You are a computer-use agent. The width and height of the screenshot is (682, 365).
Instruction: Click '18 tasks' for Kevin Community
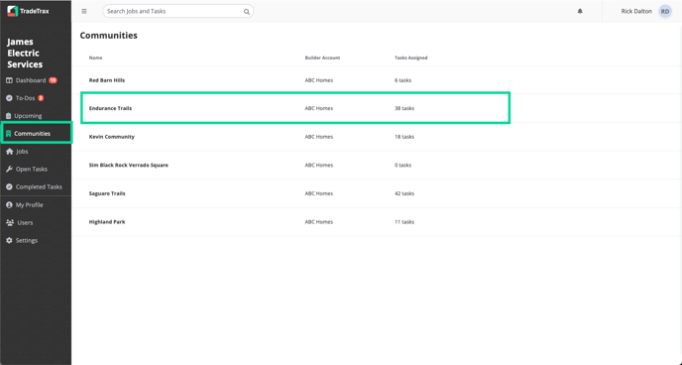point(404,137)
